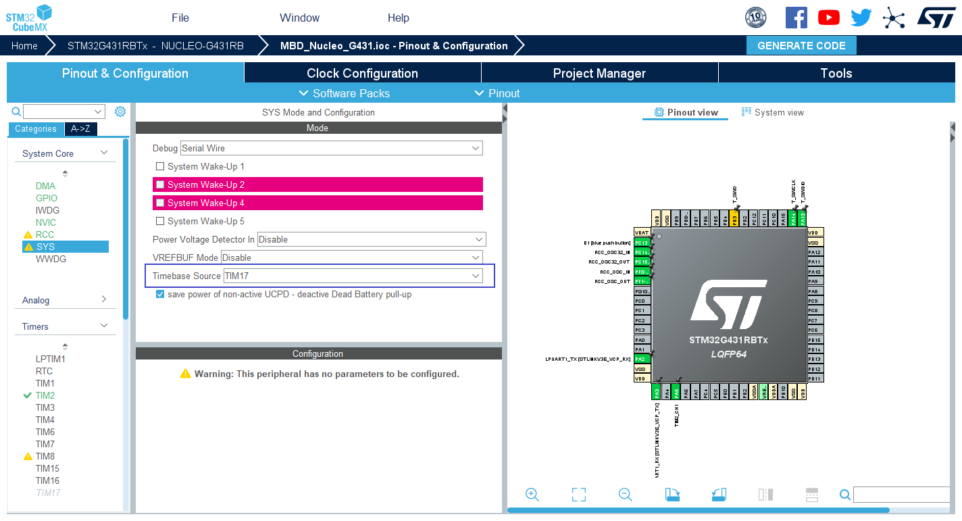Click the best fit icon below the pinout
The image size is (962, 521).
(578, 495)
